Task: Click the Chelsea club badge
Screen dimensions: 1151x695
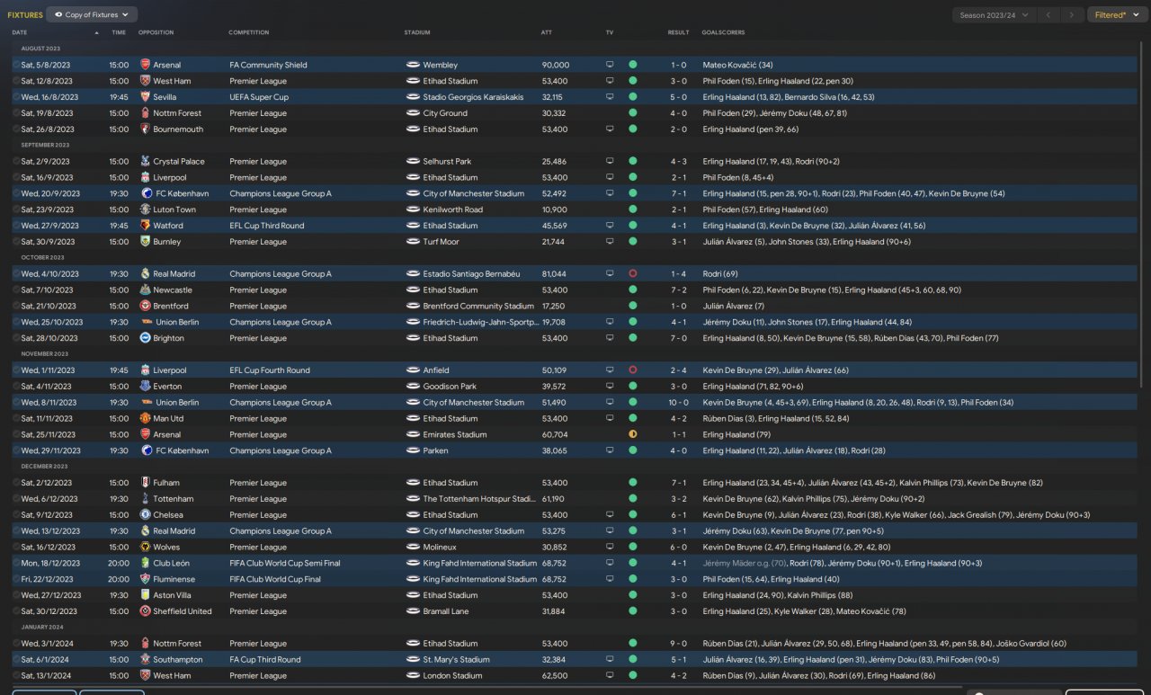Action: pyautogui.click(x=146, y=515)
